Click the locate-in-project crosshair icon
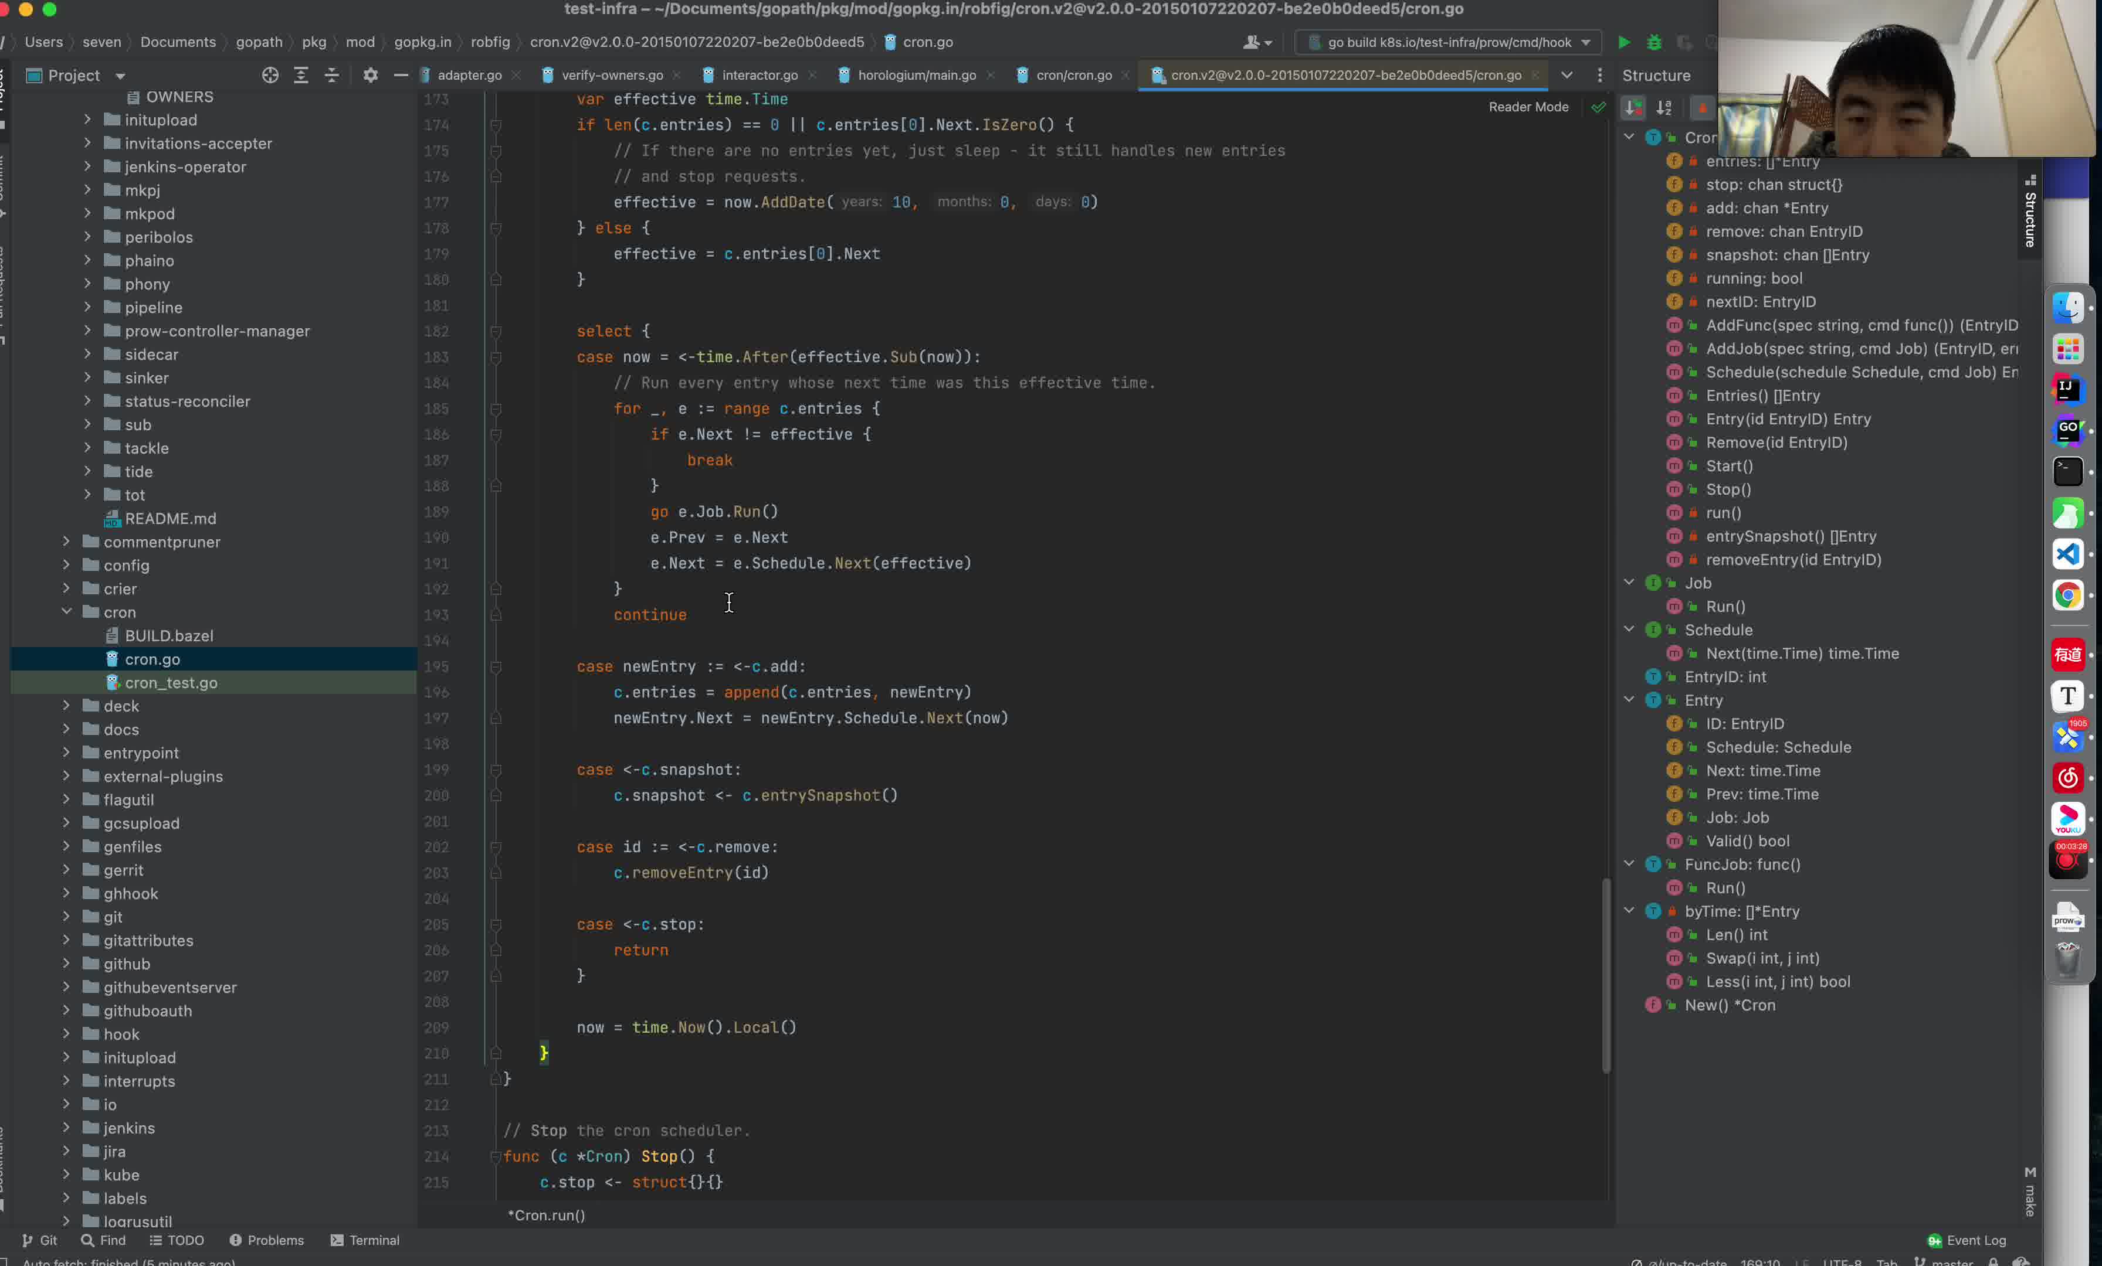 point(270,75)
